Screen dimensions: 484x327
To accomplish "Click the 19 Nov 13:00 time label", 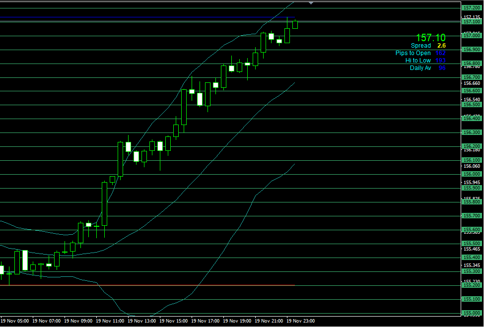I will pyautogui.click(x=143, y=321).
